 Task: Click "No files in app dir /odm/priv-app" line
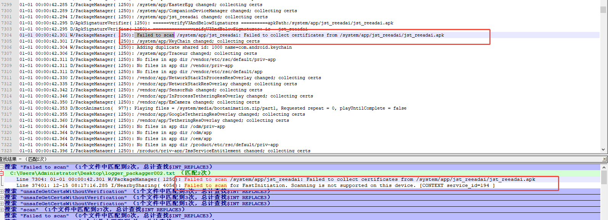click(122, 126)
